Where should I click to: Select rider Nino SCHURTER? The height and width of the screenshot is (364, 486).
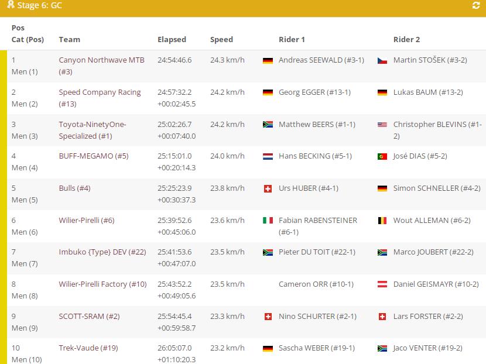pyautogui.click(x=317, y=317)
